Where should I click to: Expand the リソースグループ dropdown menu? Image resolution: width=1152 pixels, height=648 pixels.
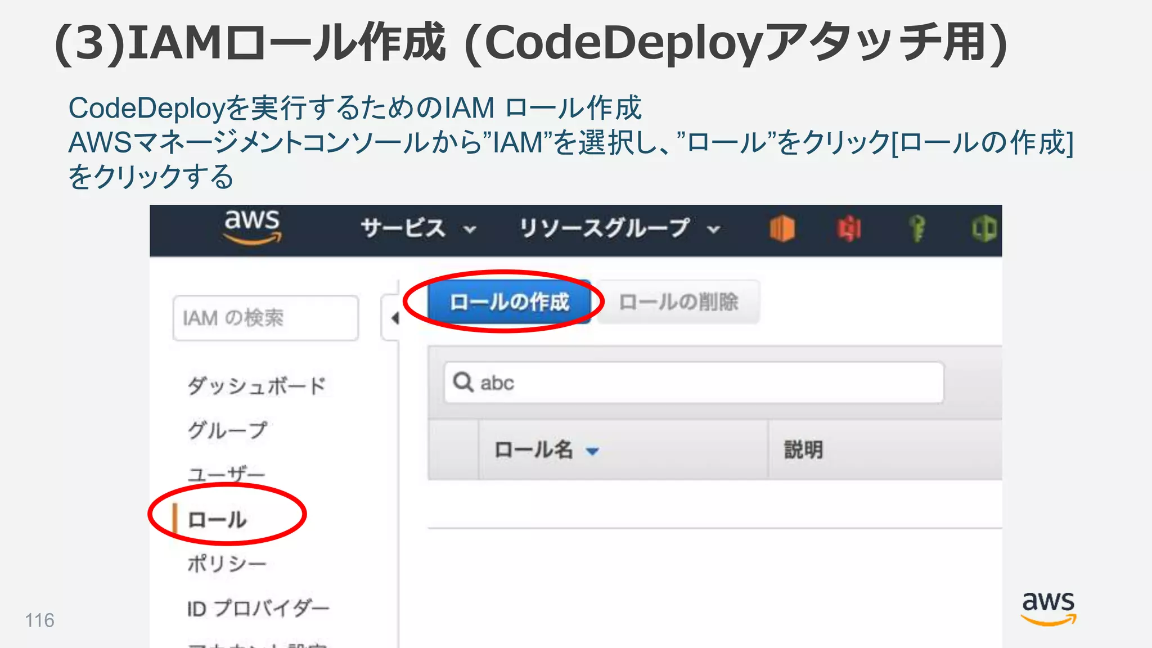click(619, 229)
